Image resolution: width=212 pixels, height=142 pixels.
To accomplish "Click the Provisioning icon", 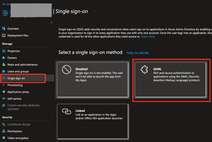I will click(x=4, y=85).
